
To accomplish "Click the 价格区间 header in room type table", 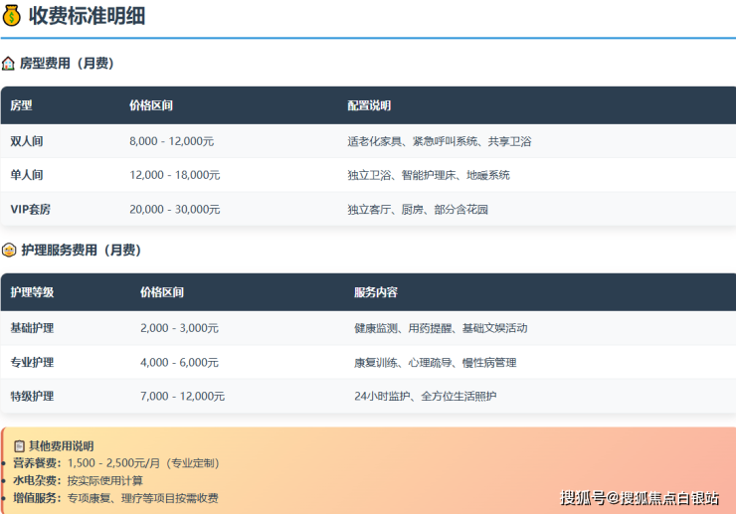I will click(150, 105).
